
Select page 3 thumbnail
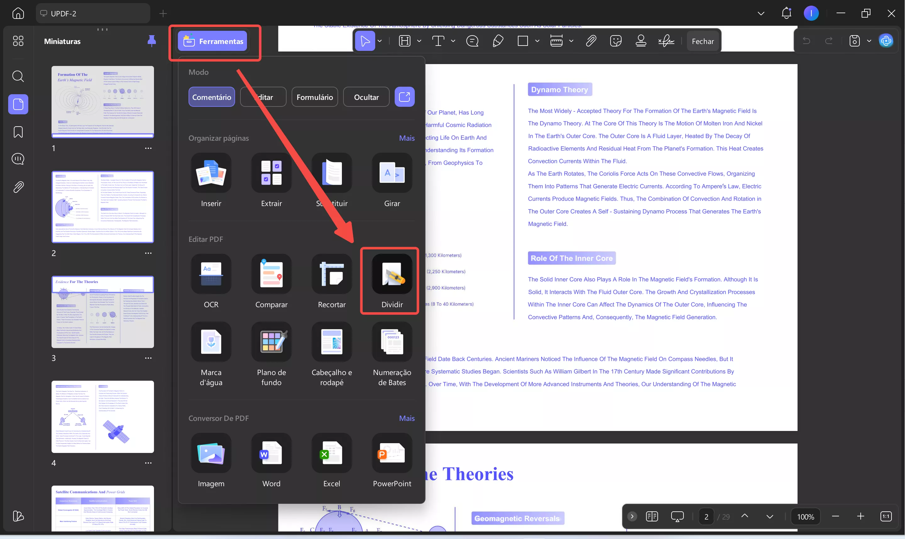pos(102,312)
